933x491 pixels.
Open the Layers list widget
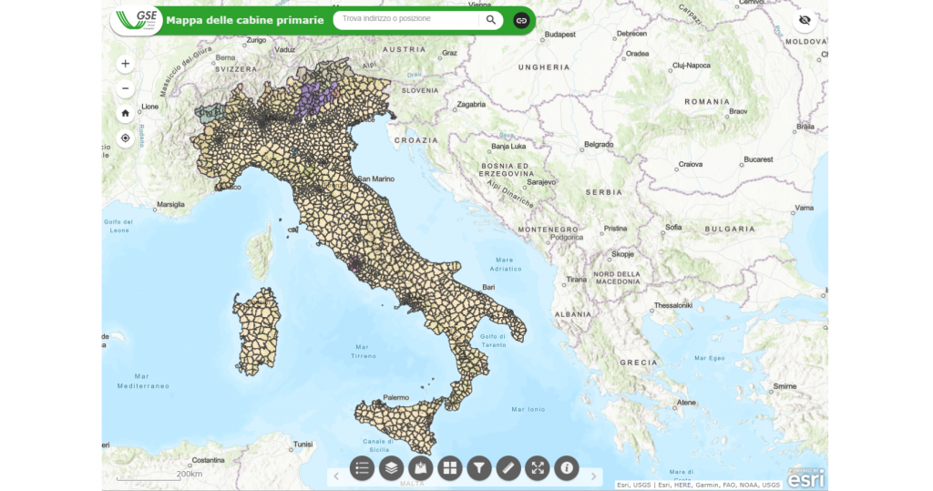[x=392, y=468]
